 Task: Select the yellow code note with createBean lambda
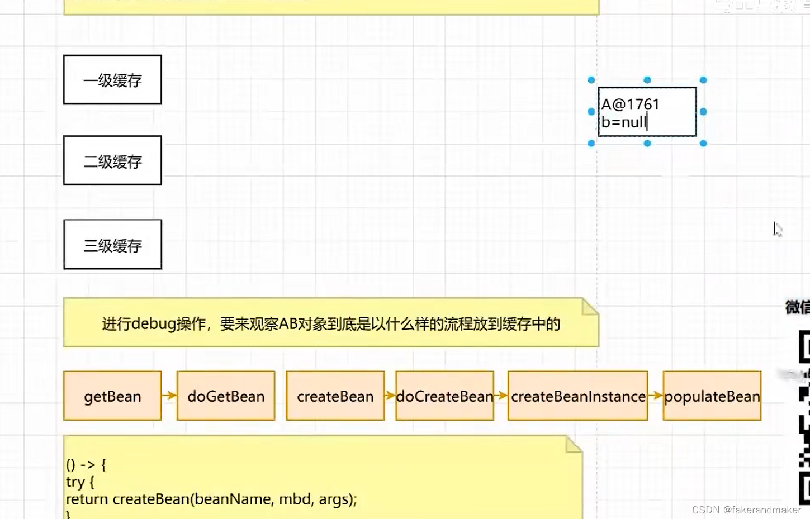[x=323, y=478]
